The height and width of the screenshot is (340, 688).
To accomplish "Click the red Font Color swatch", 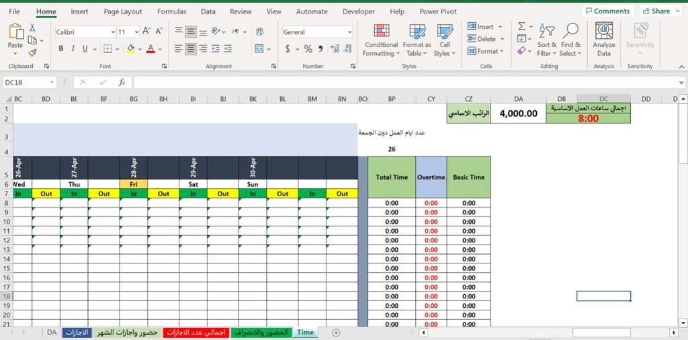I will point(151,48).
